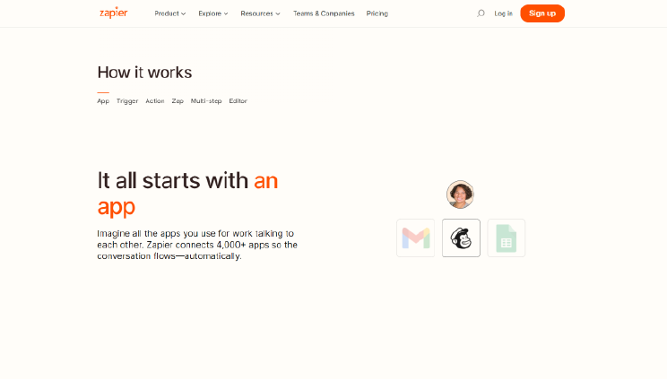Expand the Product dropdown menu
Image resolution: width=667 pixels, height=380 pixels.
(170, 13)
